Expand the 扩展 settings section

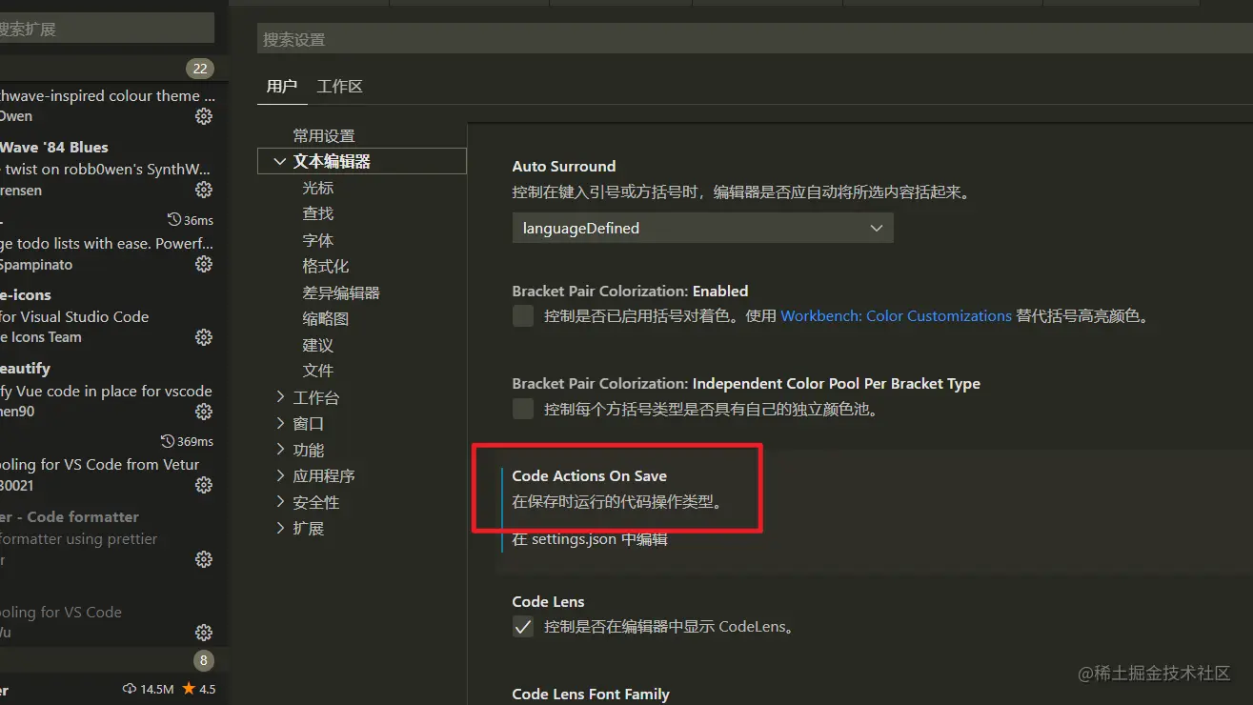point(280,528)
